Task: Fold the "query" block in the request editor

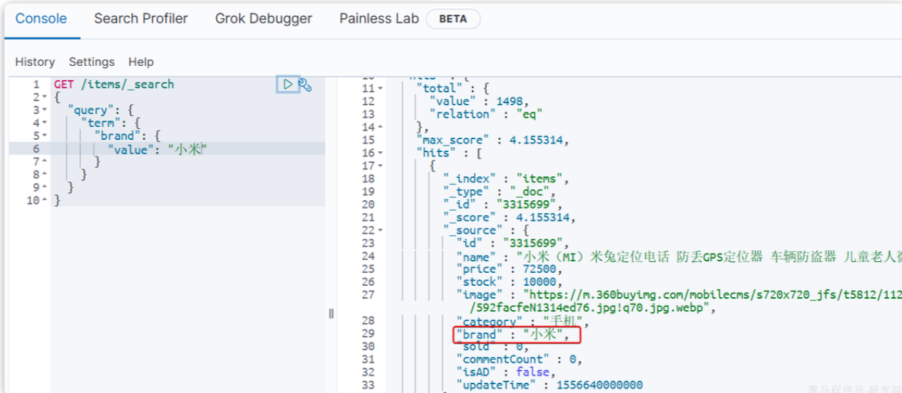Action: (x=44, y=110)
